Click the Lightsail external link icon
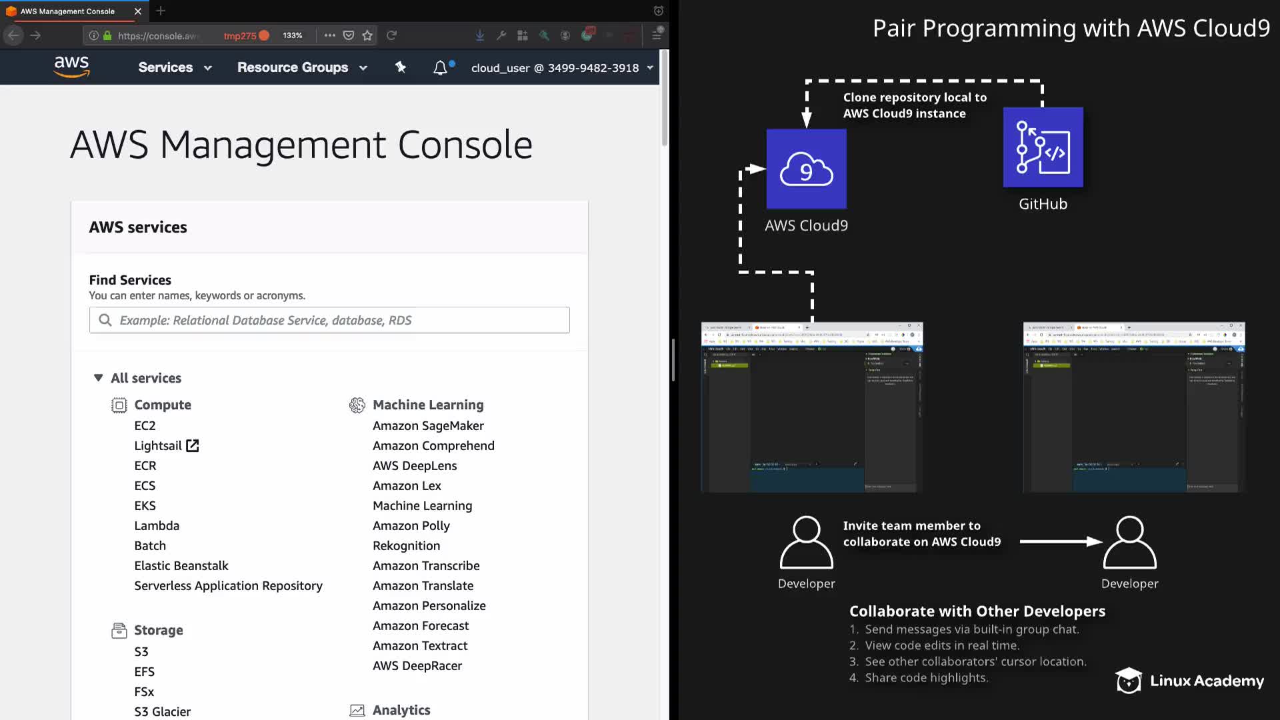This screenshot has height=720, width=1280. (193, 445)
